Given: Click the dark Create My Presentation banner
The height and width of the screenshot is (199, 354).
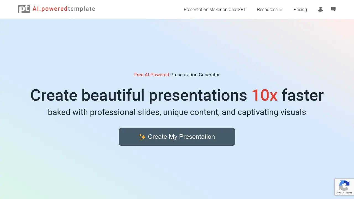Looking at the screenshot, I should tap(177, 137).
